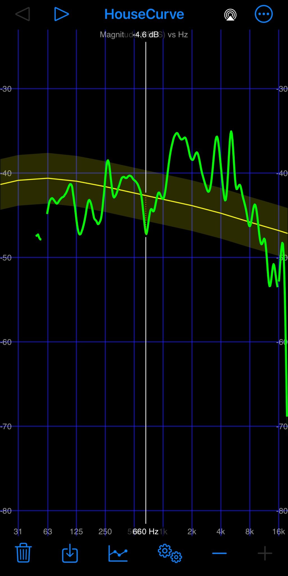288x576 pixels.
Task: Tap the 2k frequency axis label
Action: click(x=192, y=532)
